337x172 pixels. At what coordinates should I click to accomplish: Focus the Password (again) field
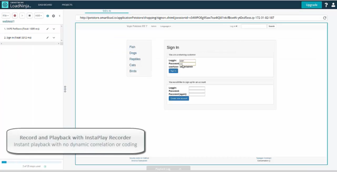click(197, 94)
